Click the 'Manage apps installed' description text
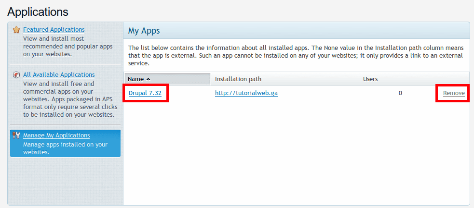 65,148
